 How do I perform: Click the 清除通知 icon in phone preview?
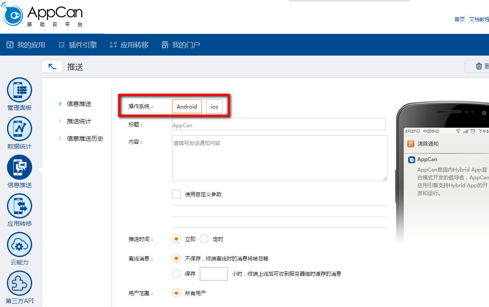(x=411, y=144)
